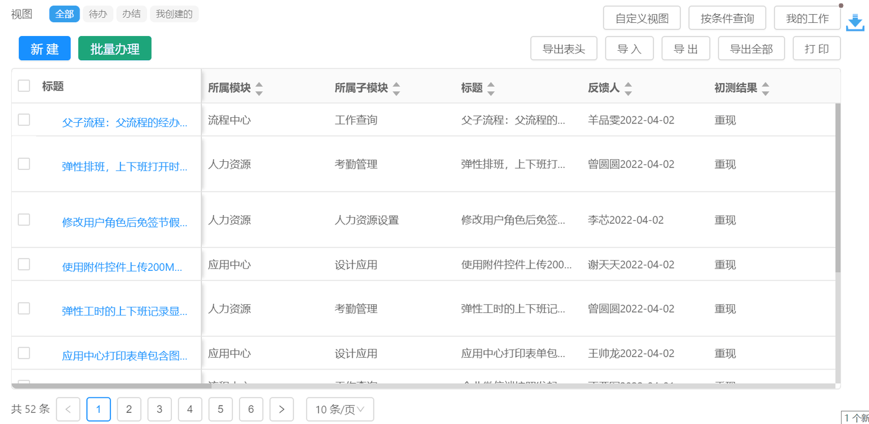Click the 导出 button
The height and width of the screenshot is (424, 869).
[x=686, y=48]
